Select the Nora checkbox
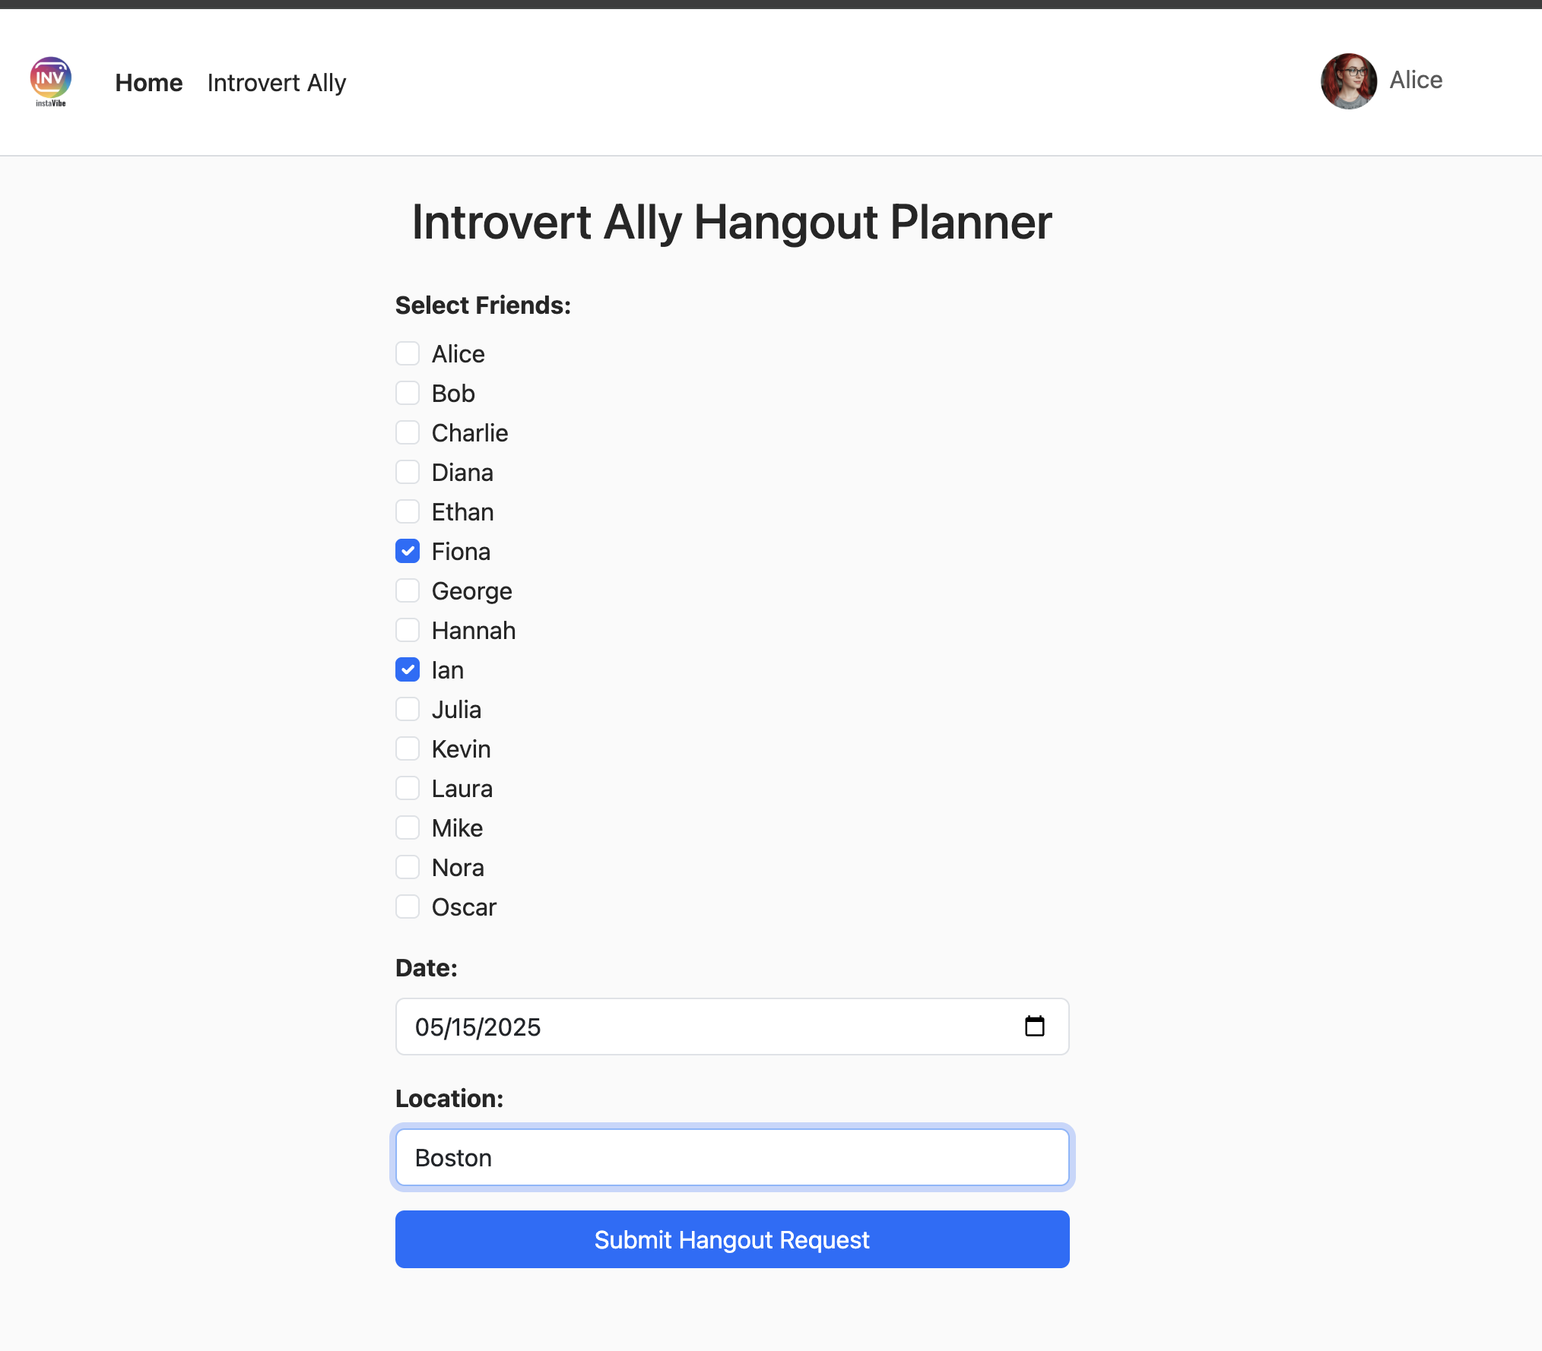 click(408, 867)
